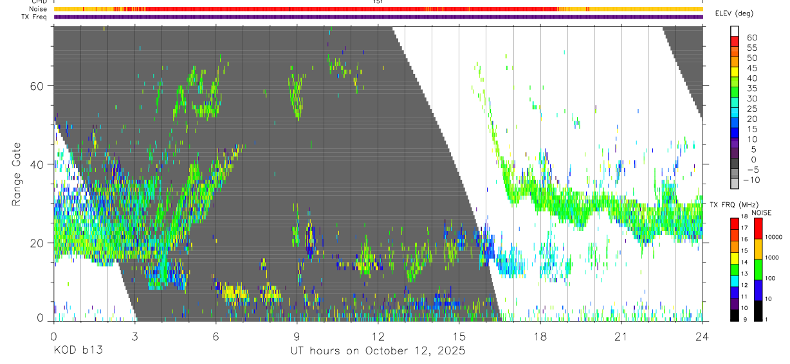
Task: Select the blue swatch in the NOISE legend
Action: pyautogui.click(x=758, y=290)
